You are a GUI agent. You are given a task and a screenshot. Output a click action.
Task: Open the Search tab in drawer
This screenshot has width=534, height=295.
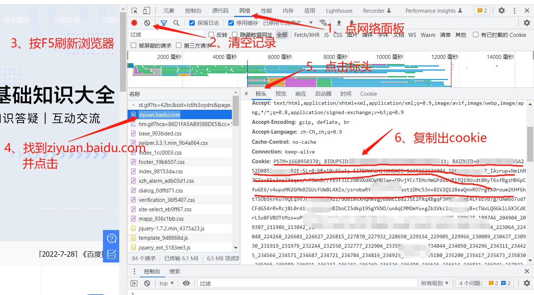[175, 271]
